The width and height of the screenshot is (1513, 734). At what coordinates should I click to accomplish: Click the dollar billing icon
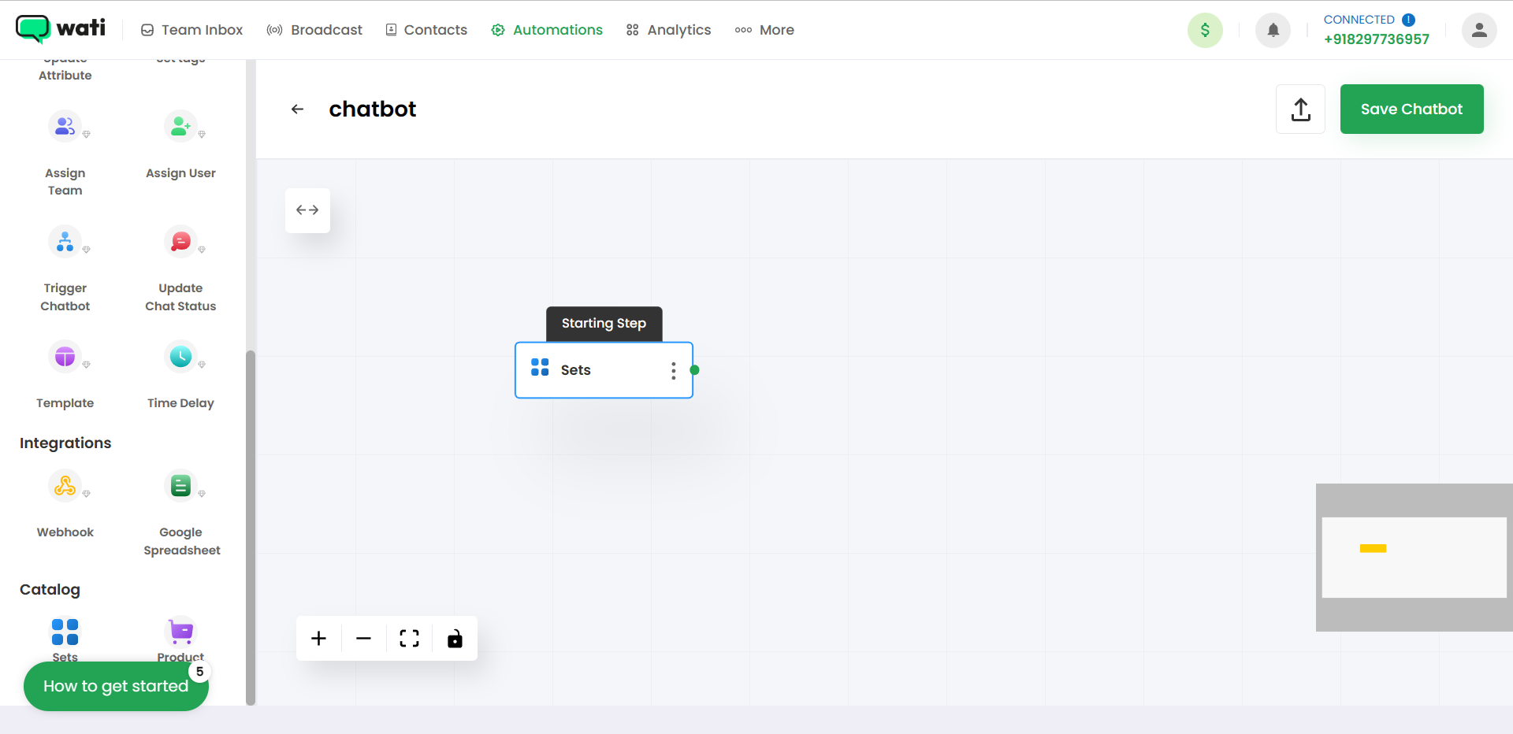(x=1205, y=30)
